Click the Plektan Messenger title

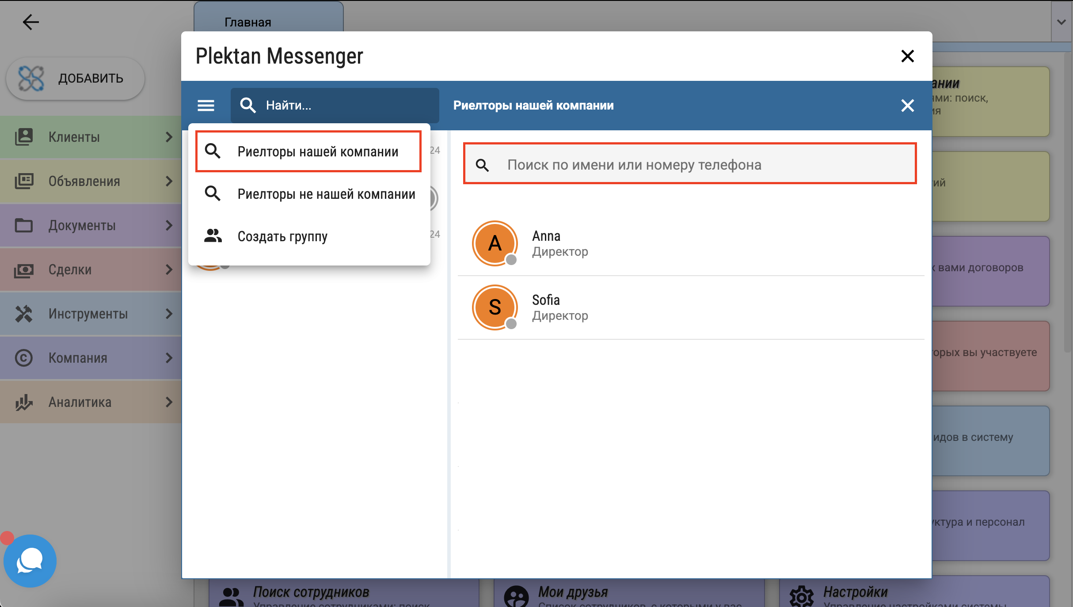click(x=279, y=56)
